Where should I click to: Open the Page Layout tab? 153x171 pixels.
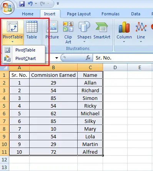click(79, 14)
